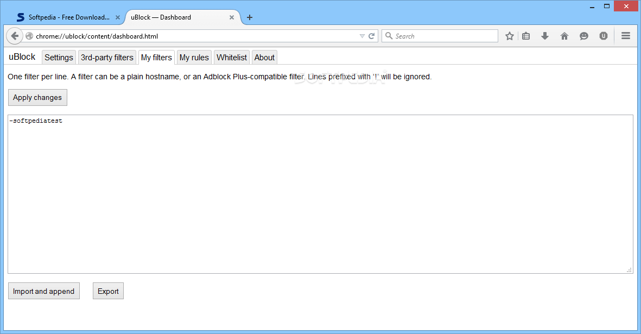
Task: Open a new tab with plus button
Action: tap(249, 17)
